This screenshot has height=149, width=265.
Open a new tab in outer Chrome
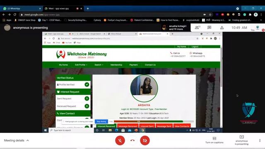(x=88, y=8)
